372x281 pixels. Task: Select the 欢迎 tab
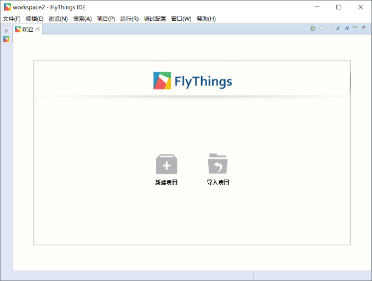tap(27, 29)
